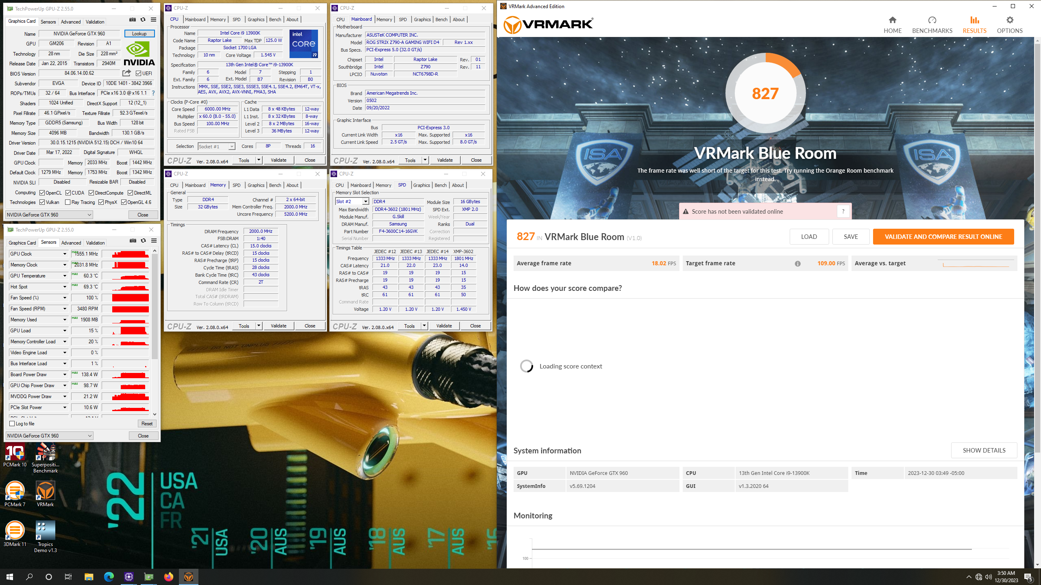
Task: Expand the Board Power Draw sensor dropdown
Action: 64,375
